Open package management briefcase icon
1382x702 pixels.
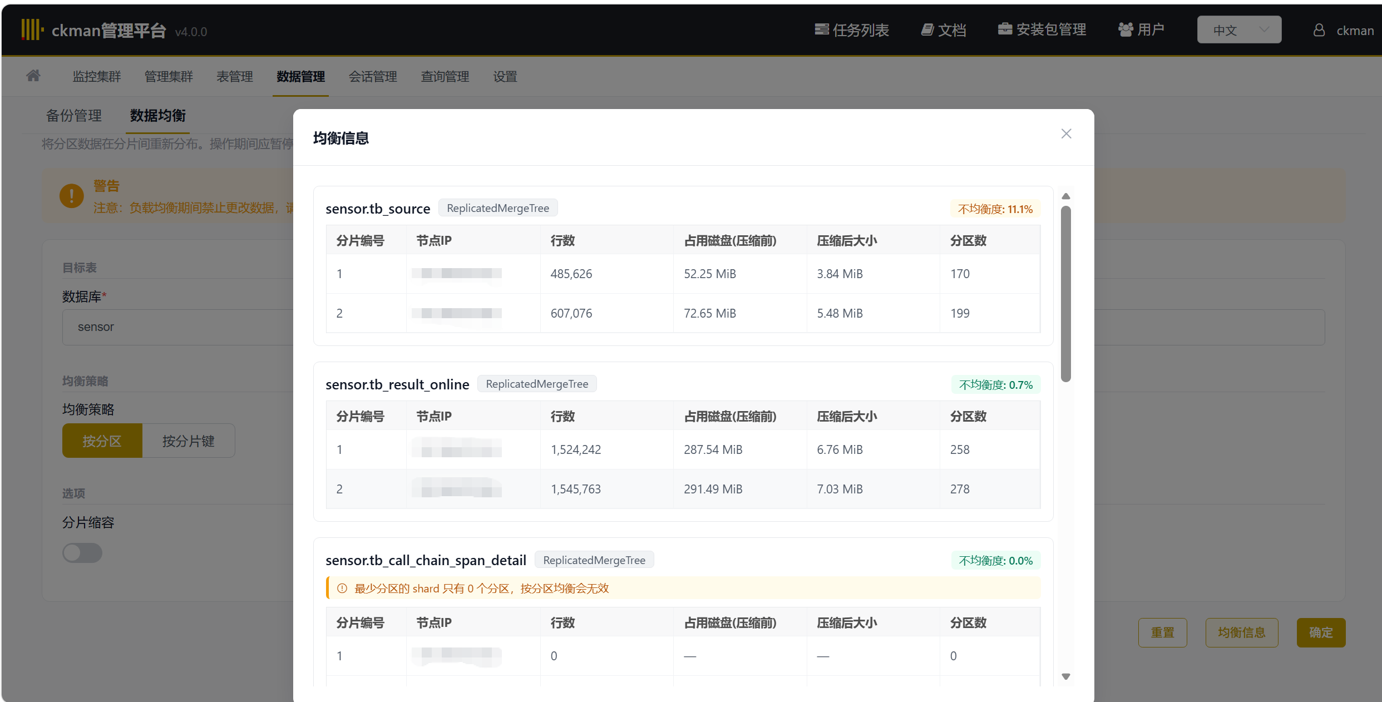(1005, 29)
